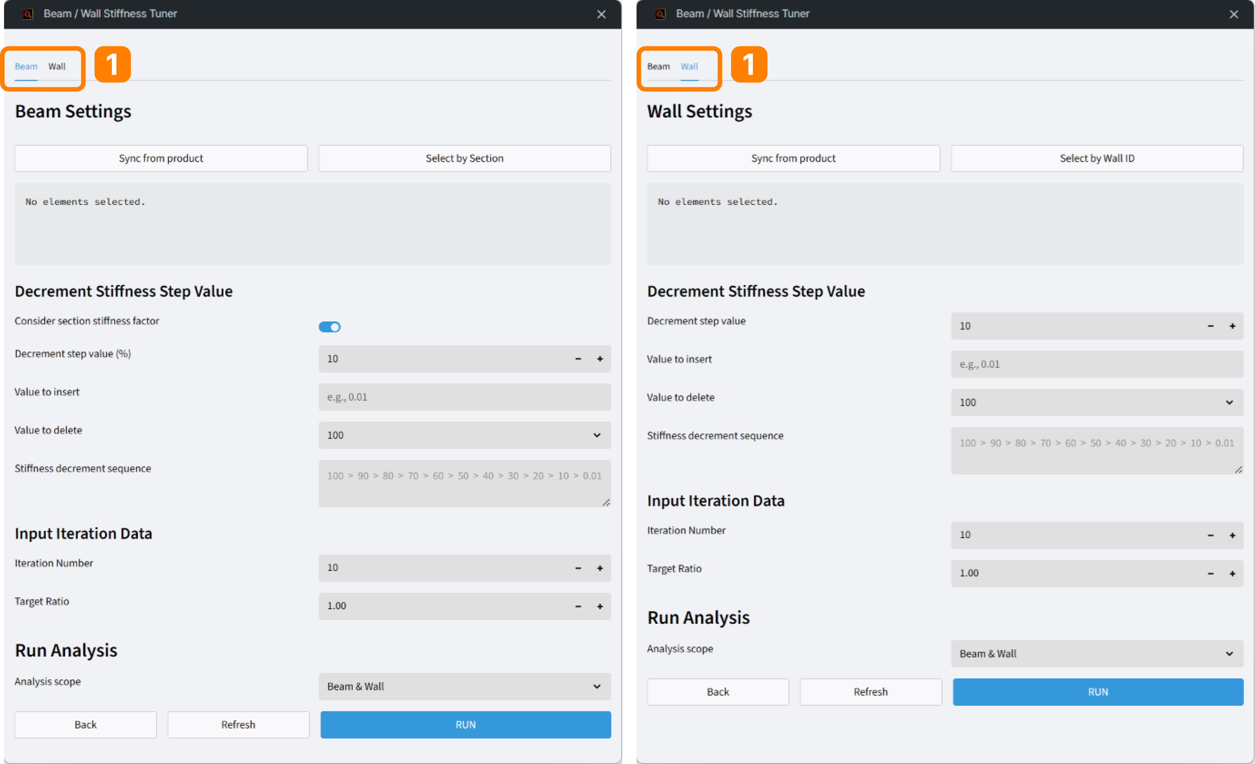This screenshot has width=1255, height=764.
Task: Click Back button in Beam Settings window
Action: [86, 725]
